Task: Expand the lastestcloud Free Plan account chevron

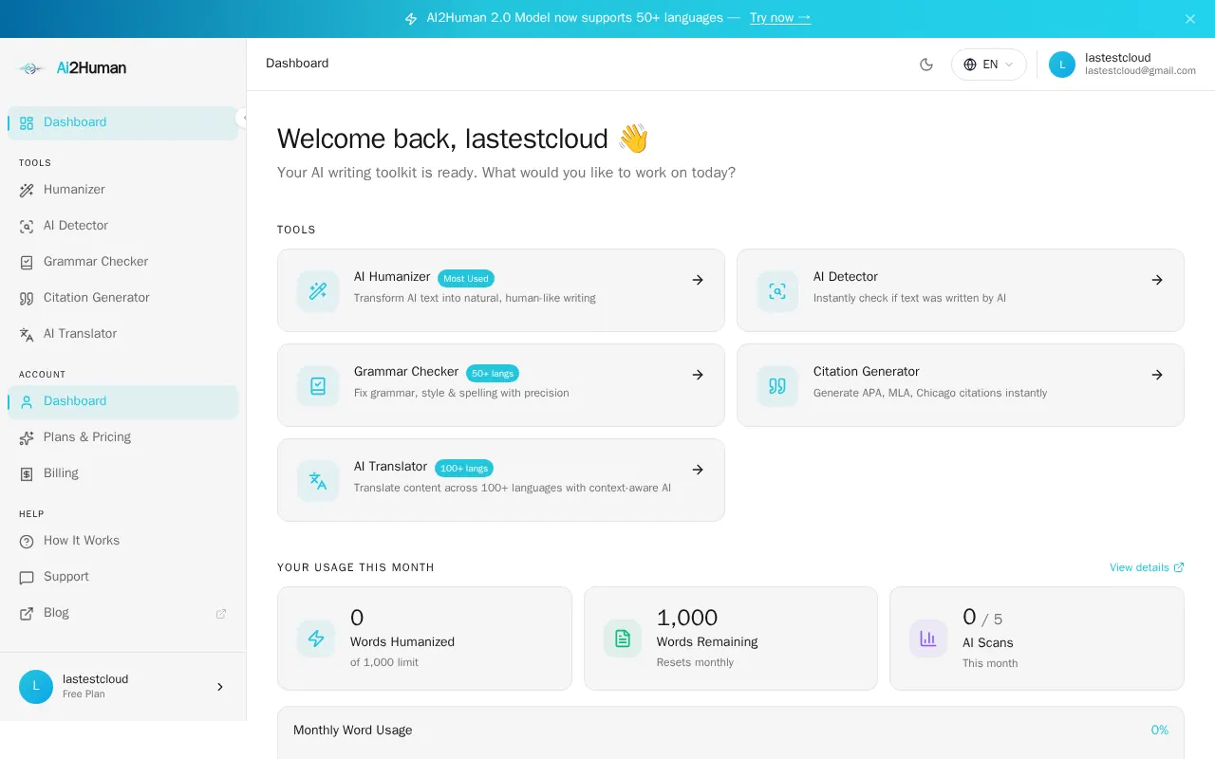Action: [x=220, y=687]
